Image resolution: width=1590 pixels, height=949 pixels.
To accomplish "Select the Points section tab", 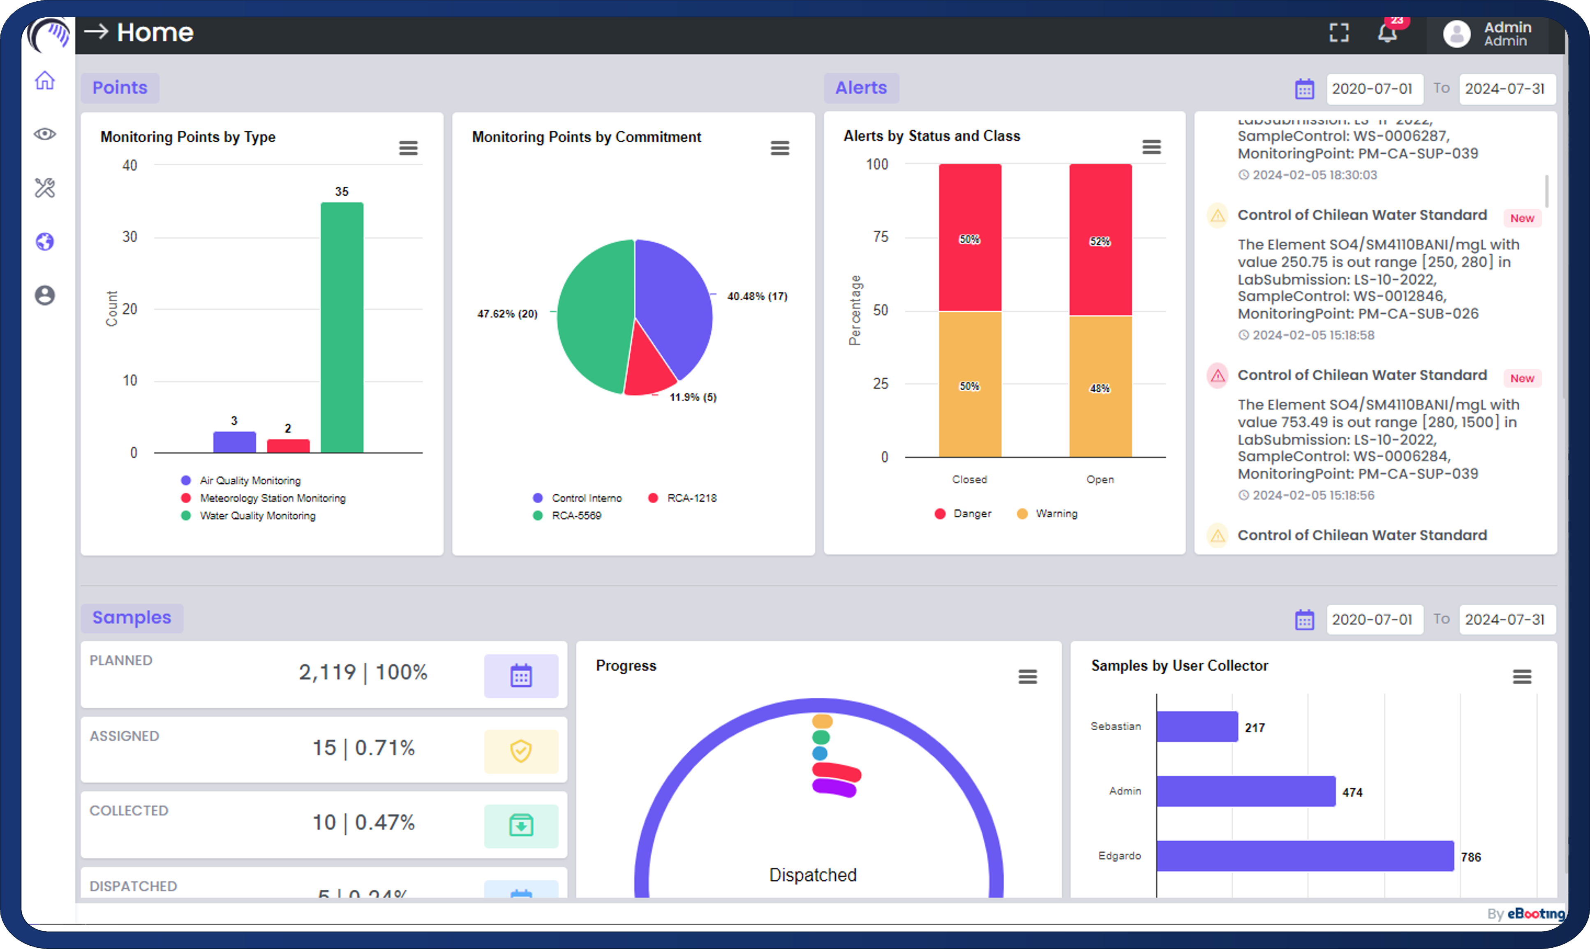I will 120,88.
